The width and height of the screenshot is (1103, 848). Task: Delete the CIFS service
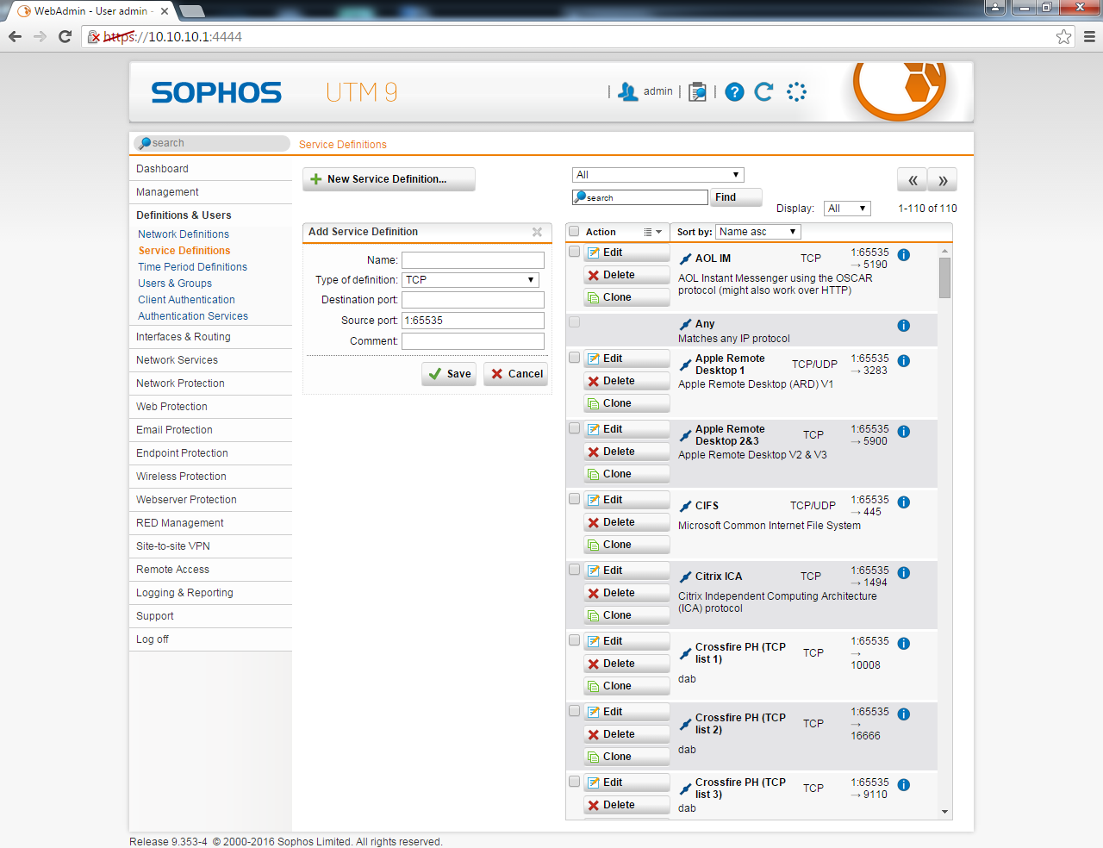coord(626,522)
